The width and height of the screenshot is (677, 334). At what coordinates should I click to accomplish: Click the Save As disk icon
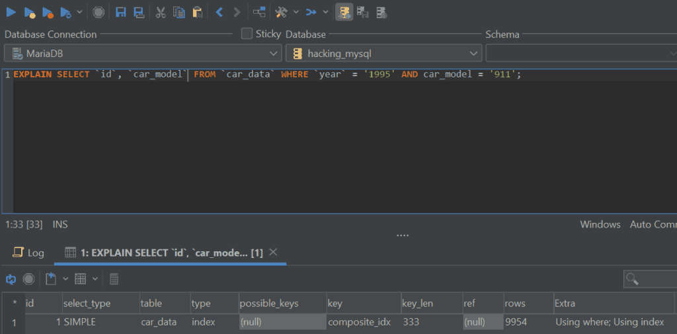coord(139,12)
